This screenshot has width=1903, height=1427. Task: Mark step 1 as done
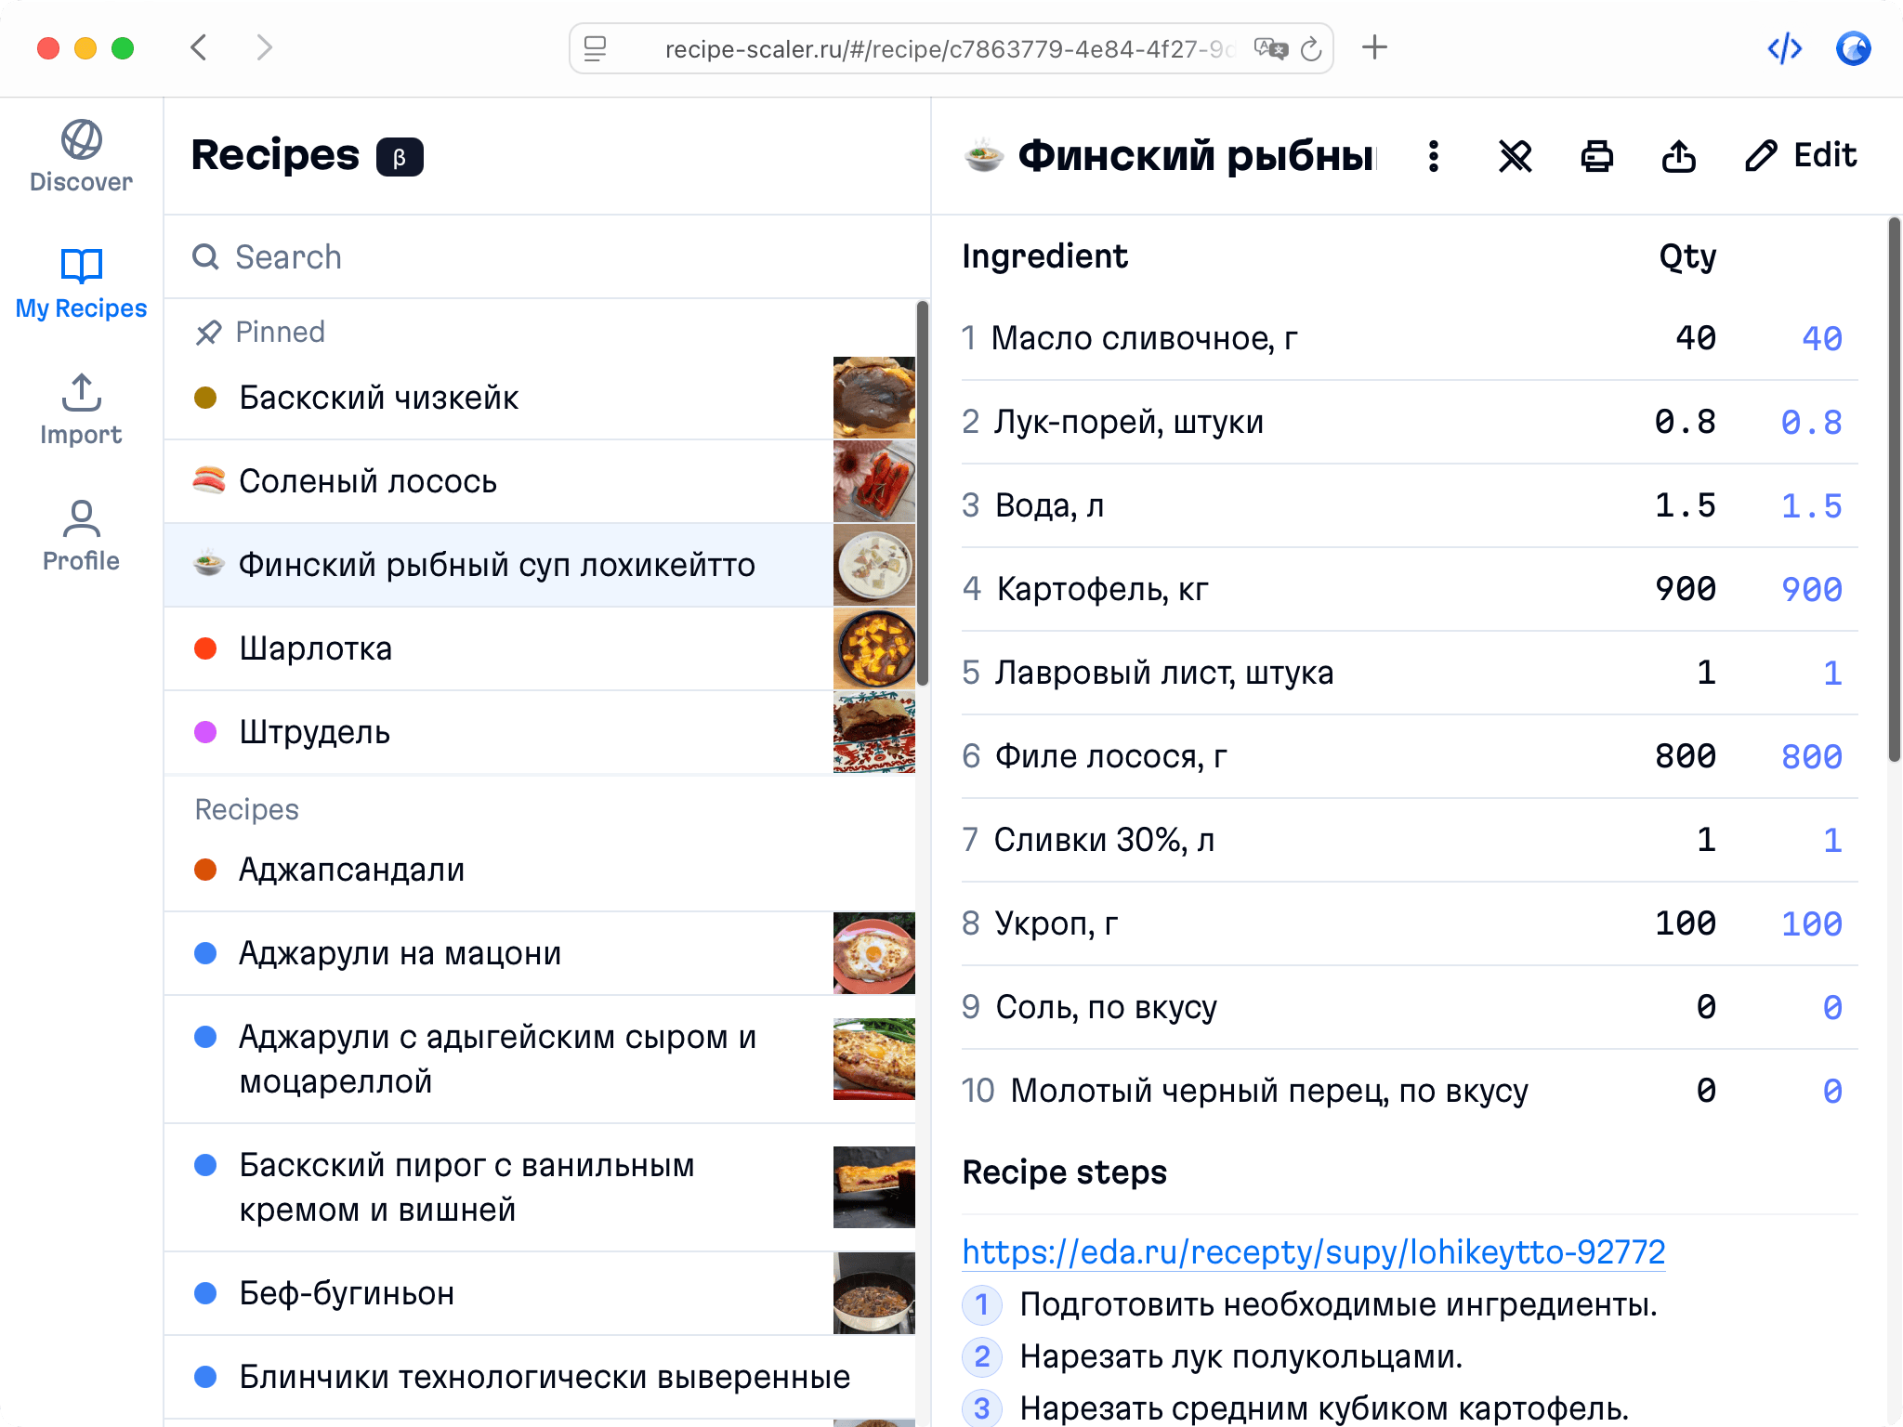coord(981,1304)
